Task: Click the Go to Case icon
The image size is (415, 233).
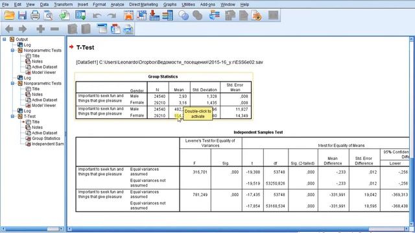Action: 141,16
